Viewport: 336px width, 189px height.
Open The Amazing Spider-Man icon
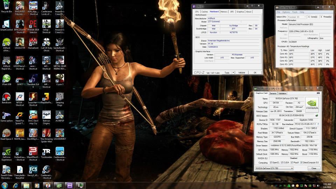[x=46, y=136]
